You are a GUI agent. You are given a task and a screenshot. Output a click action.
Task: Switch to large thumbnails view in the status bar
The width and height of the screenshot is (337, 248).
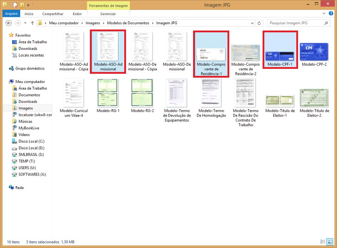tap(329, 241)
